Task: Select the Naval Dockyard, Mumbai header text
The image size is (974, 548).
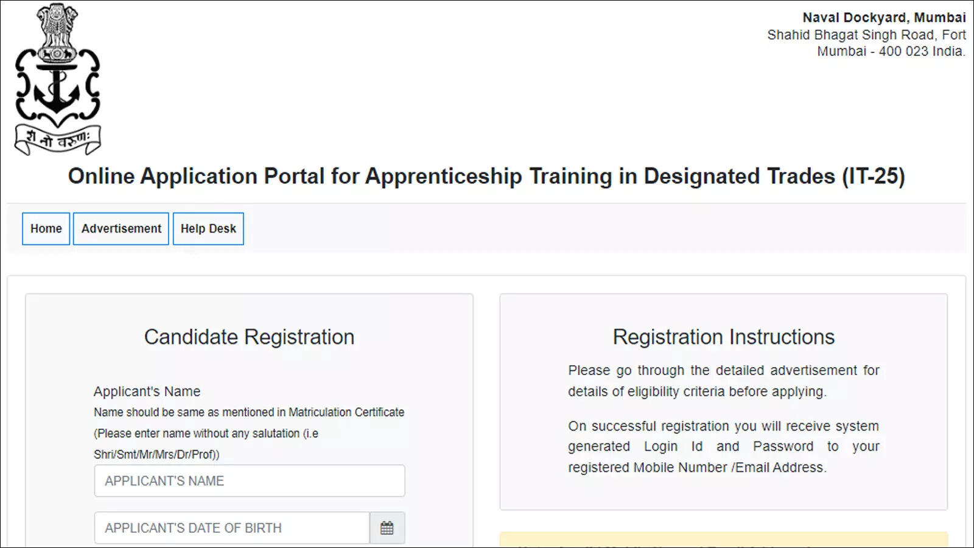Action: pos(884,18)
